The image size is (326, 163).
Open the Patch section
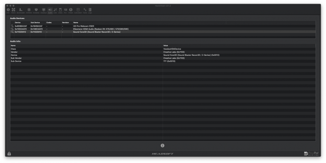pyautogui.click(x=13, y=11)
